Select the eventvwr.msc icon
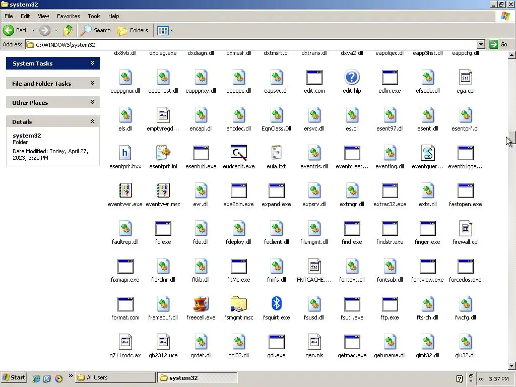The image size is (516, 387). point(163,190)
